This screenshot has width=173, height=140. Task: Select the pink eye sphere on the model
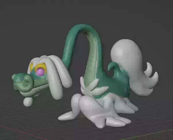pyautogui.click(x=41, y=72)
